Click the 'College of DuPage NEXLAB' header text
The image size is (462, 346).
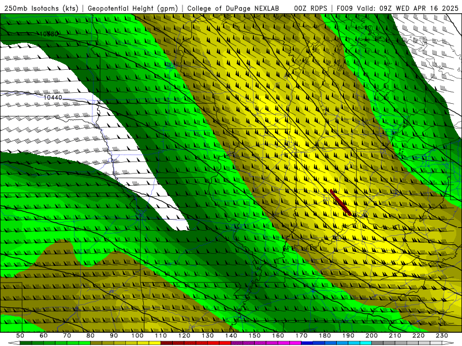[233, 8]
